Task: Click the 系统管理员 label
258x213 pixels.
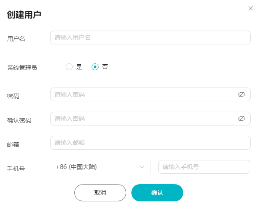Action: 22,68
